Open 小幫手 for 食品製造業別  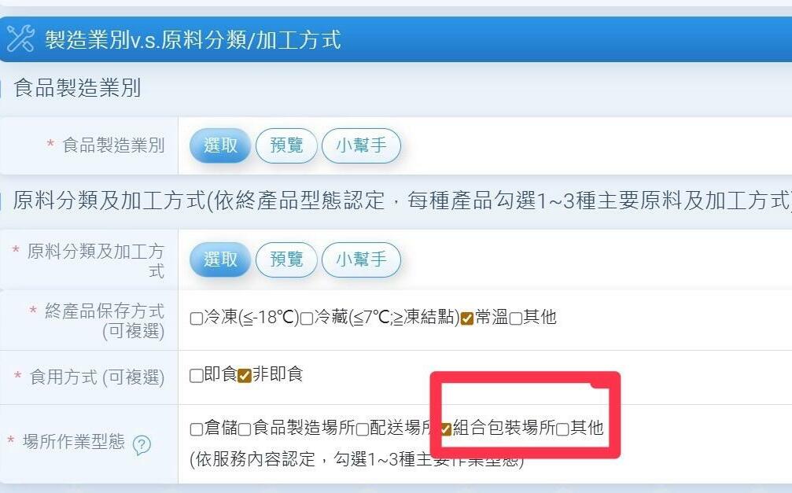coord(361,145)
